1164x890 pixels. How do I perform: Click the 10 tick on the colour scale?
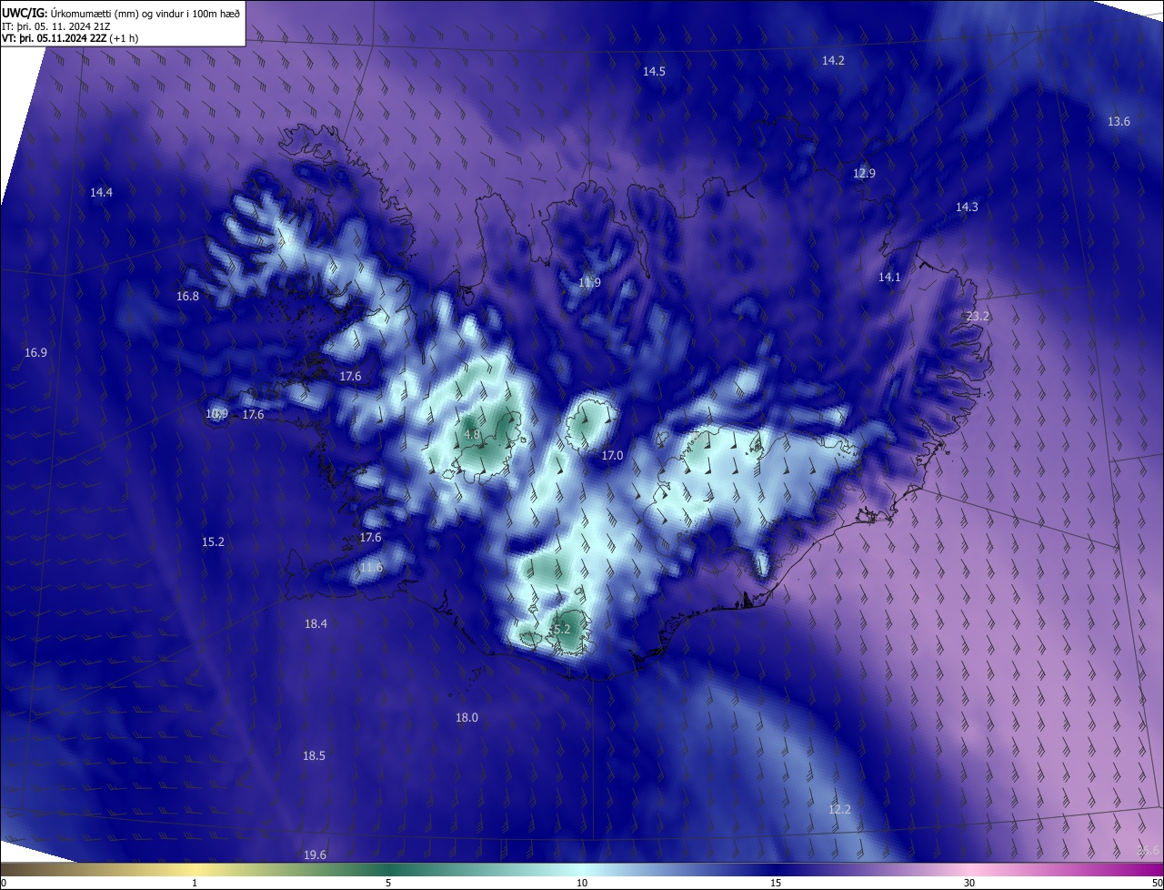click(582, 883)
